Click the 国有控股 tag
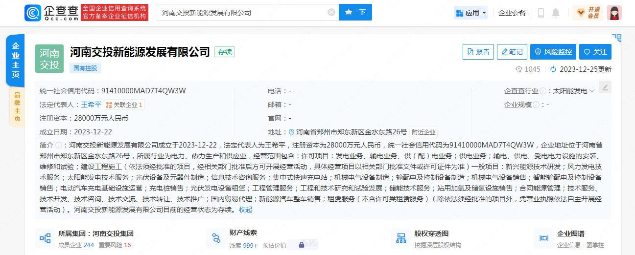 pyautogui.click(x=85, y=68)
